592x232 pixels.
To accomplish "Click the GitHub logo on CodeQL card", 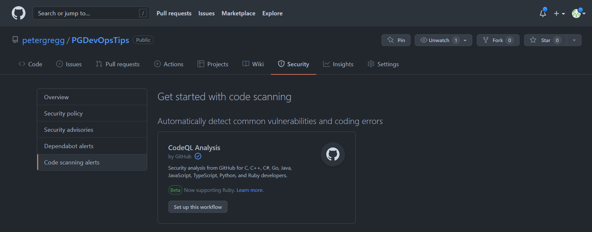I will [x=333, y=154].
